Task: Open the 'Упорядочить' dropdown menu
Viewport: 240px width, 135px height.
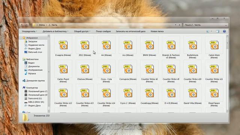Action: pos(29,31)
